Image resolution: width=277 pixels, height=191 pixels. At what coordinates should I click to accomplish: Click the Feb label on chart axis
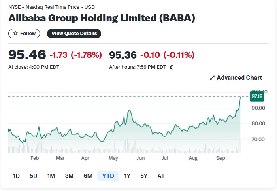(x=35, y=158)
